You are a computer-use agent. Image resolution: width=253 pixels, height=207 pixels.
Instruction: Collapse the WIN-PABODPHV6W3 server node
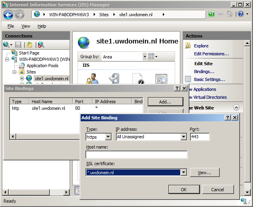(7, 59)
